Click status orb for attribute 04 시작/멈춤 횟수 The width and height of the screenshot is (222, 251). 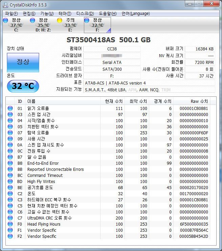pyautogui.click(x=10, y=120)
